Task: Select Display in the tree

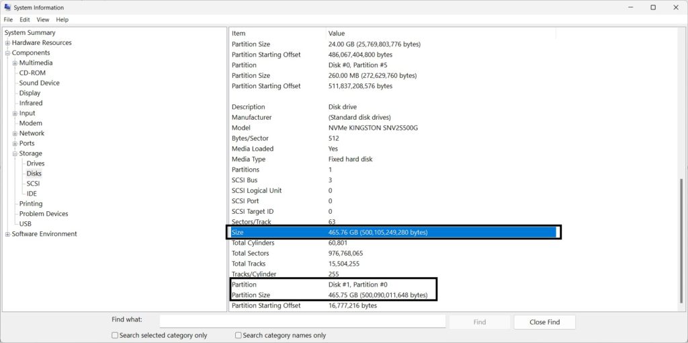Action: click(30, 93)
